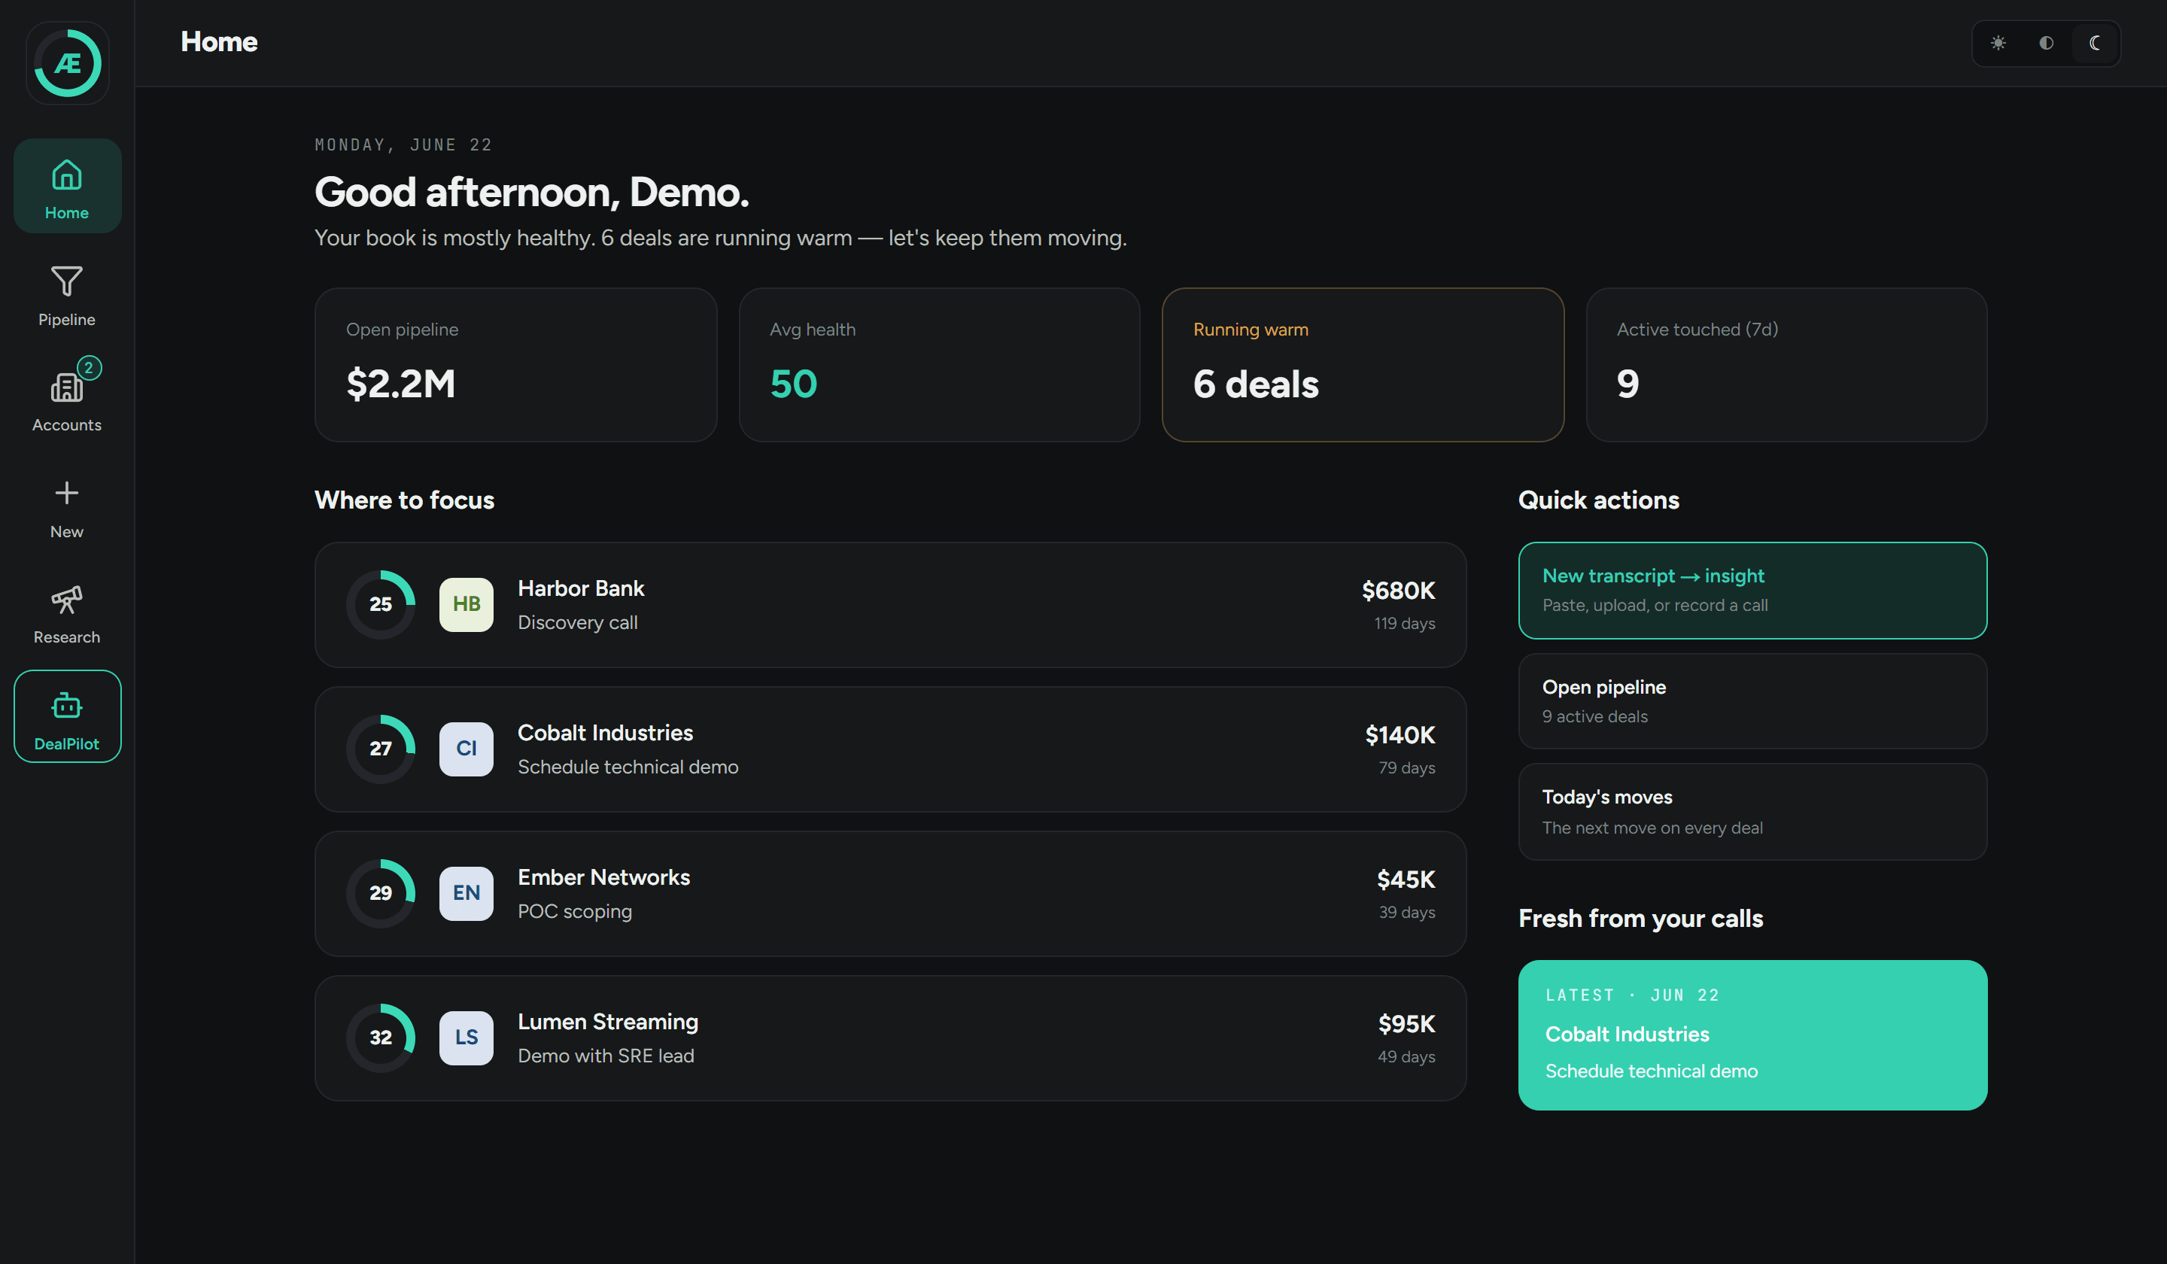This screenshot has height=1264, width=2167.
Task: Open the Home sidebar item
Action: (x=67, y=186)
